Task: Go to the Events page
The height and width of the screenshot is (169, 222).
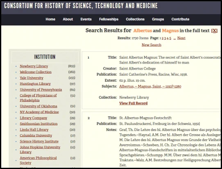Action: click(86, 19)
